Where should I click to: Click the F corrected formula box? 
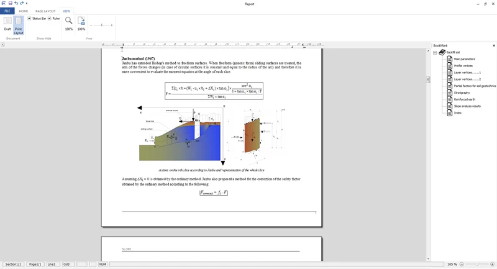coord(214,193)
